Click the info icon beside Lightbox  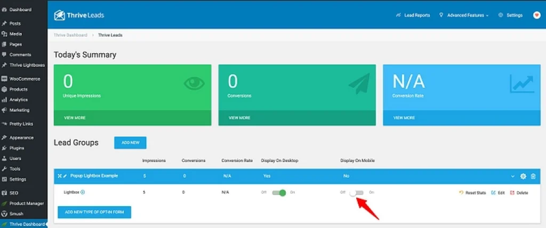tap(83, 192)
